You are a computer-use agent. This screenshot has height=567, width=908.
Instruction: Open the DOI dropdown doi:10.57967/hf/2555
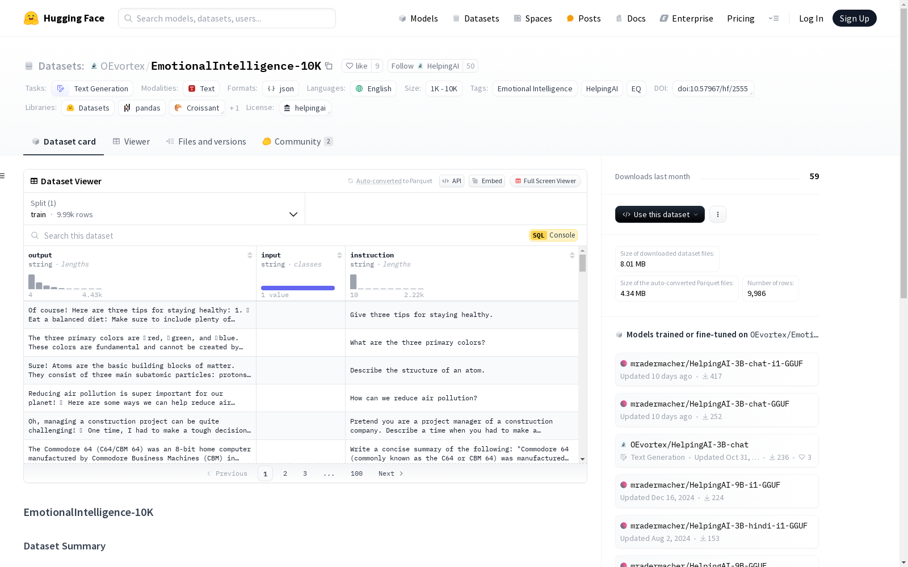tap(713, 88)
